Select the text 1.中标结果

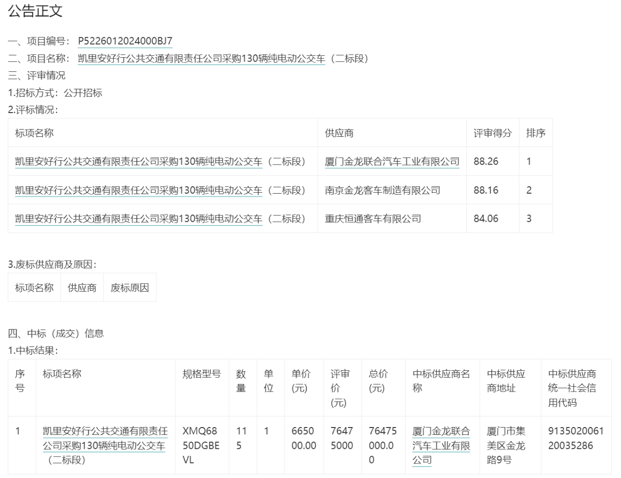coord(33,350)
